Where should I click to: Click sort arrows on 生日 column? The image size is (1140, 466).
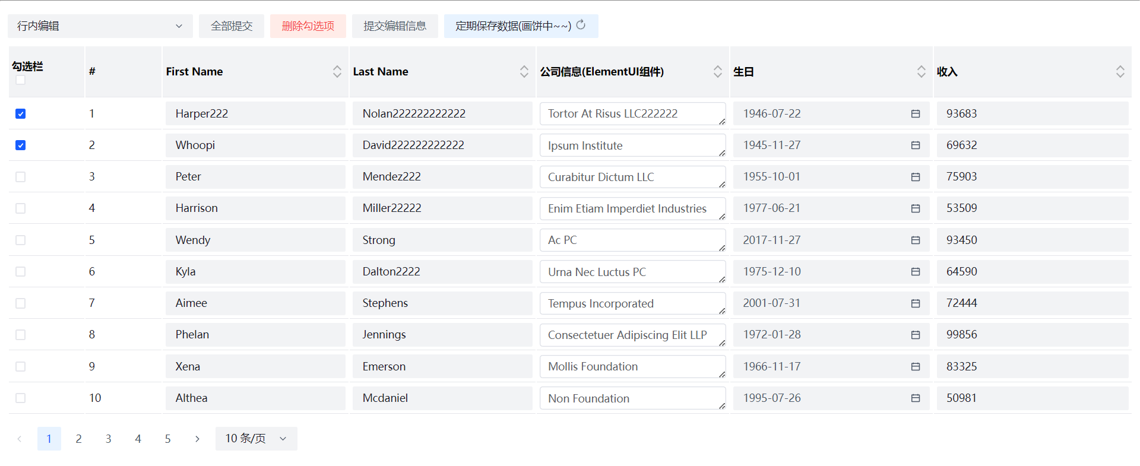click(921, 72)
